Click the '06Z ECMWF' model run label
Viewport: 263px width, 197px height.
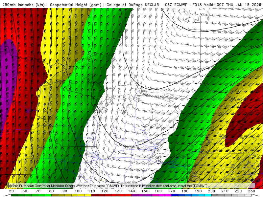tap(176, 5)
